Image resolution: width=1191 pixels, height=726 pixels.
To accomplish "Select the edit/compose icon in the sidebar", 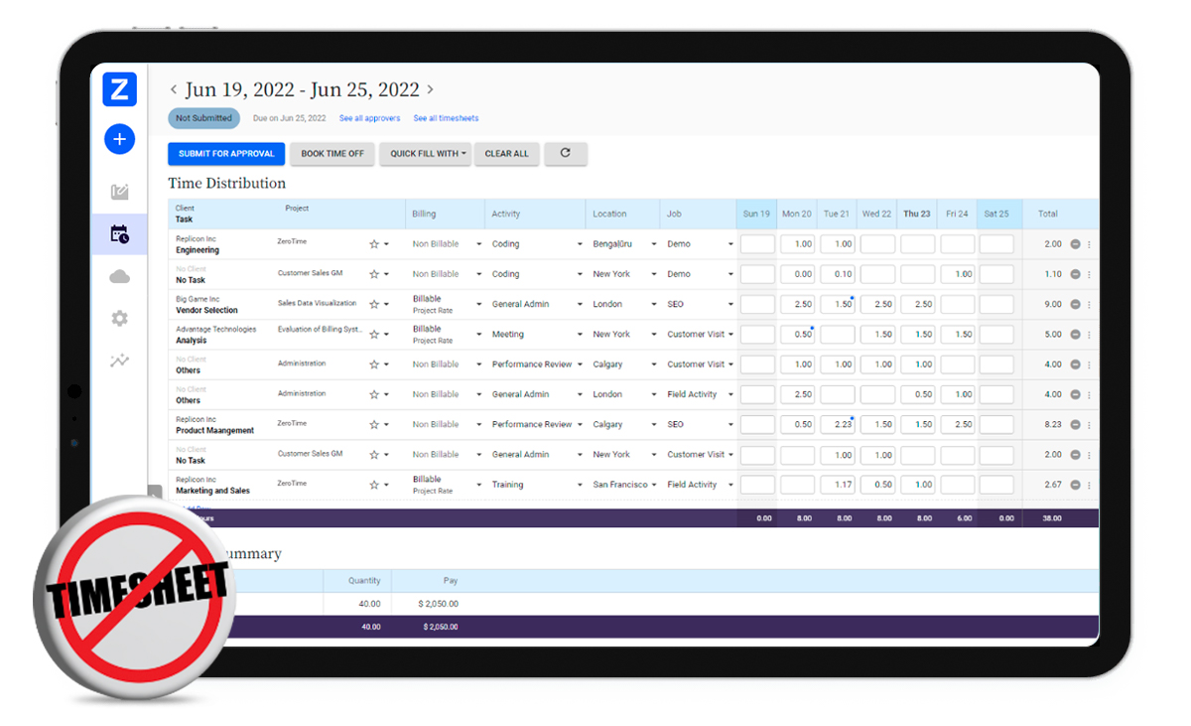I will (x=119, y=191).
